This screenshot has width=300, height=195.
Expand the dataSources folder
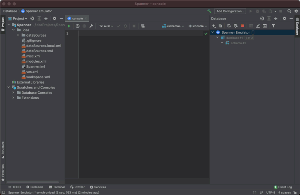click(x=18, y=35)
